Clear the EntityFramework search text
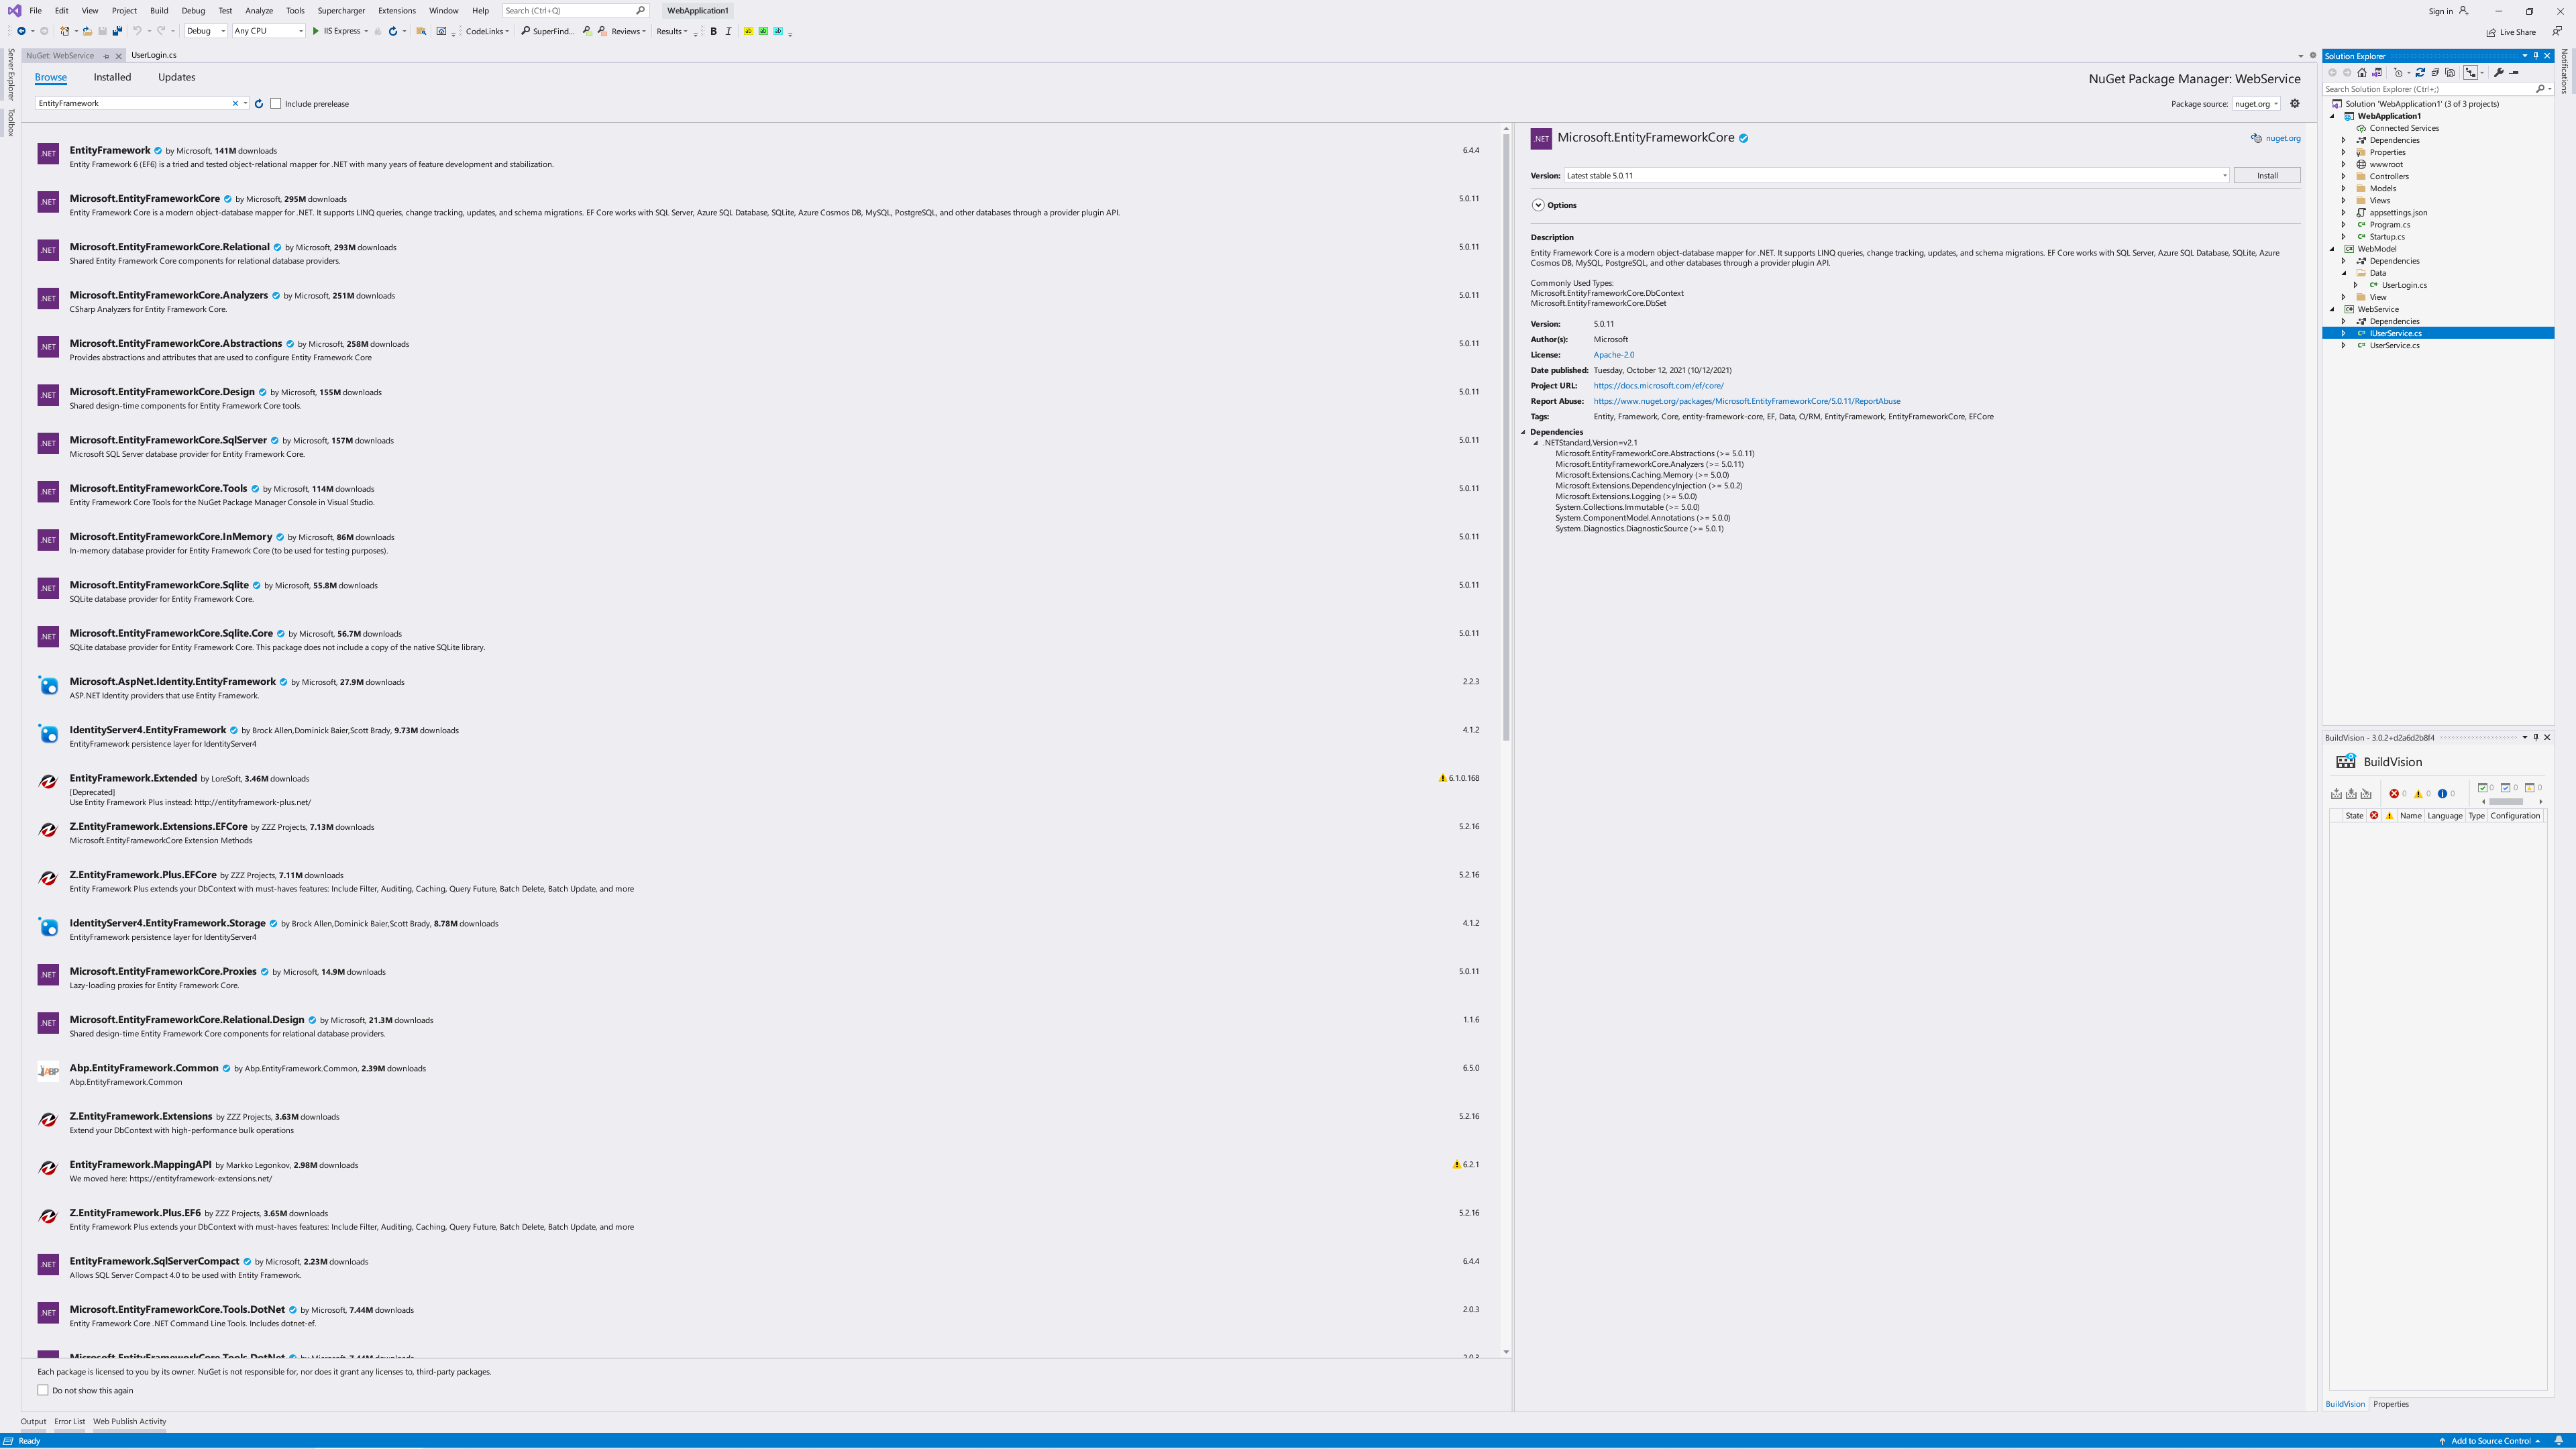Viewport: 2576px width, 1449px height. point(236,104)
